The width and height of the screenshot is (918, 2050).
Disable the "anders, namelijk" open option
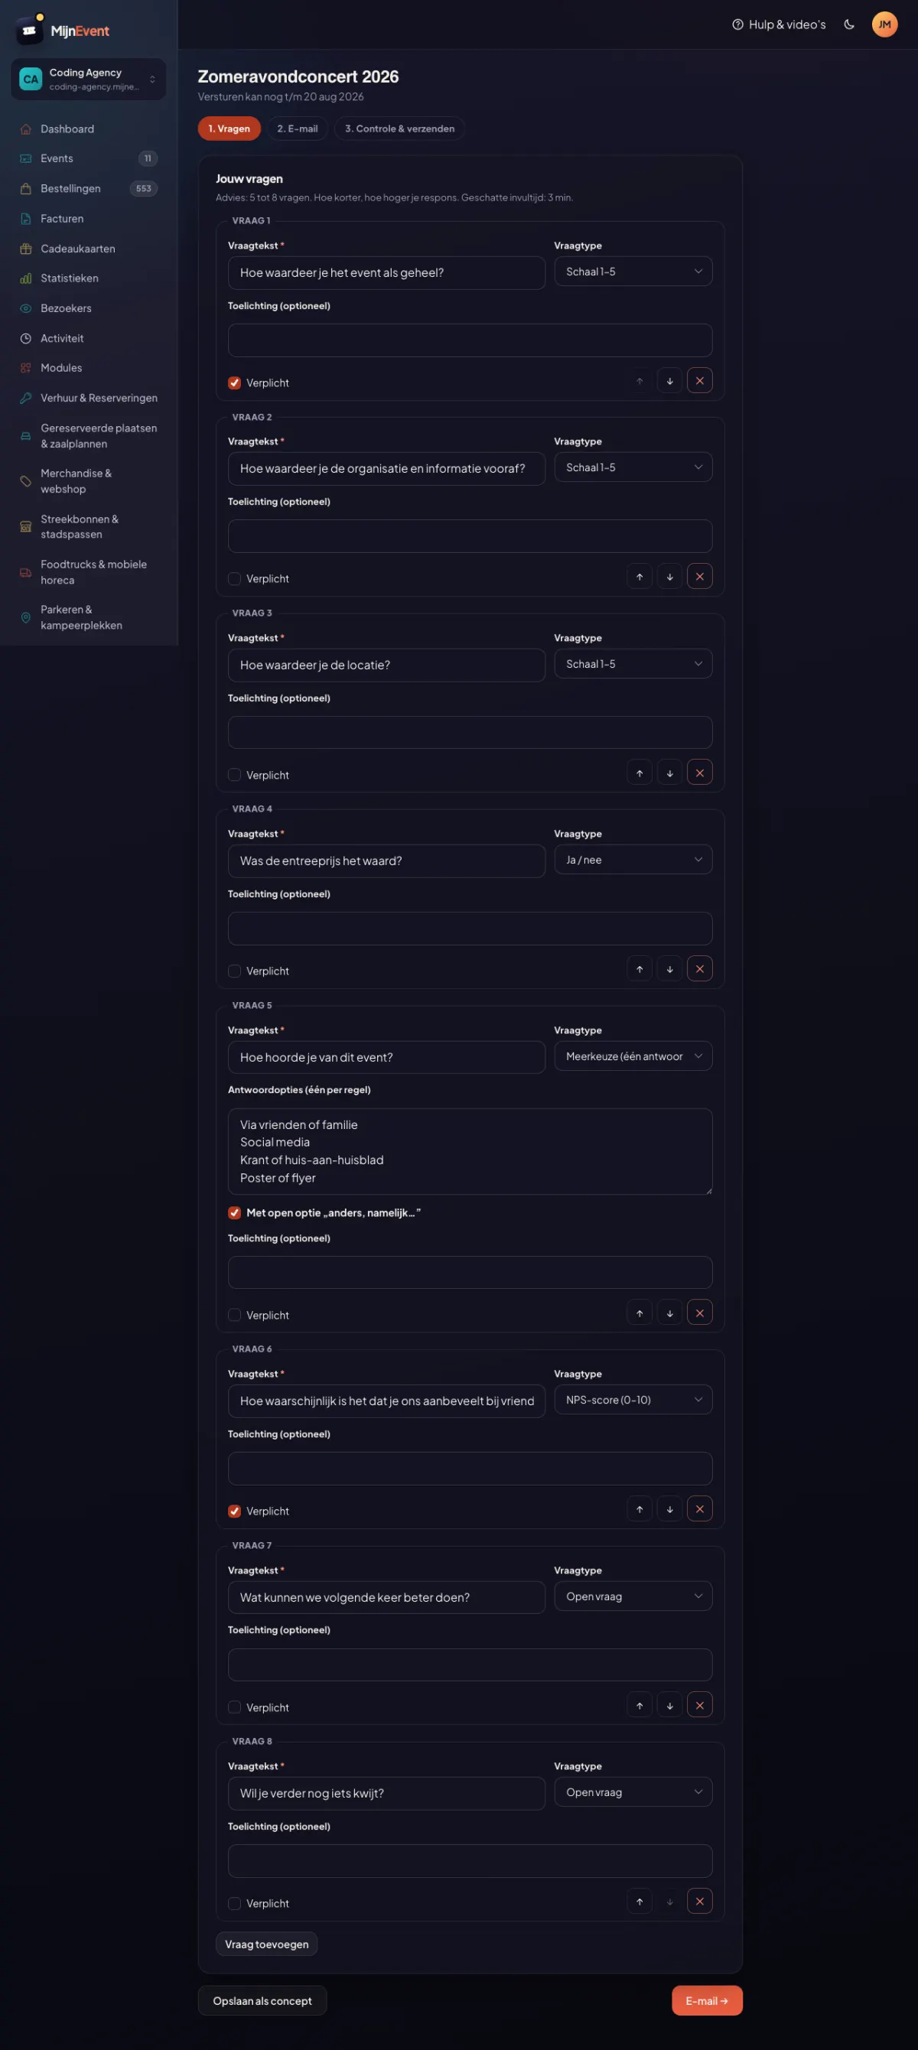point(234,1213)
